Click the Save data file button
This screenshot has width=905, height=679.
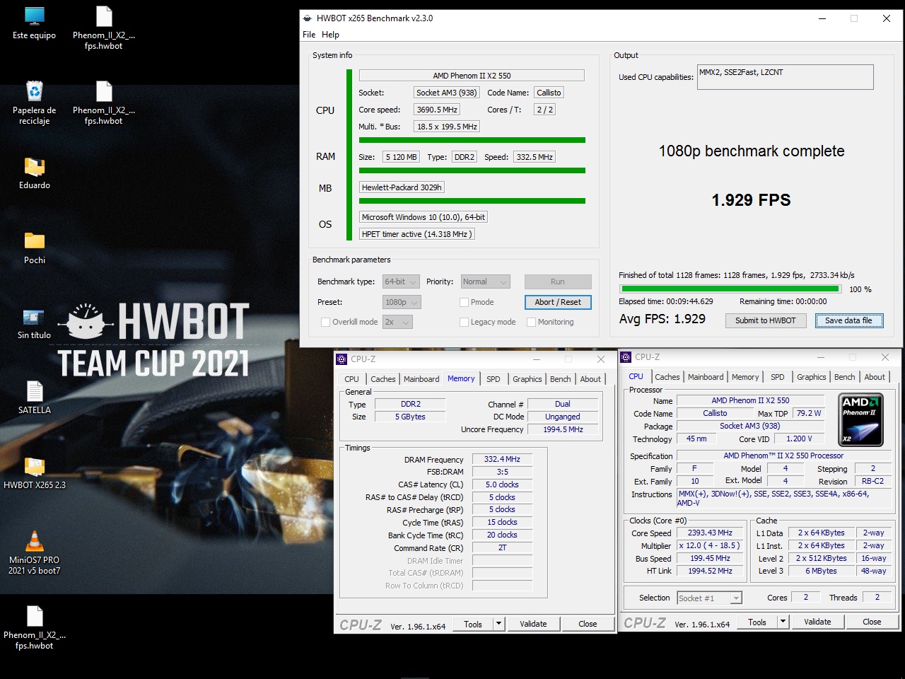coord(848,320)
